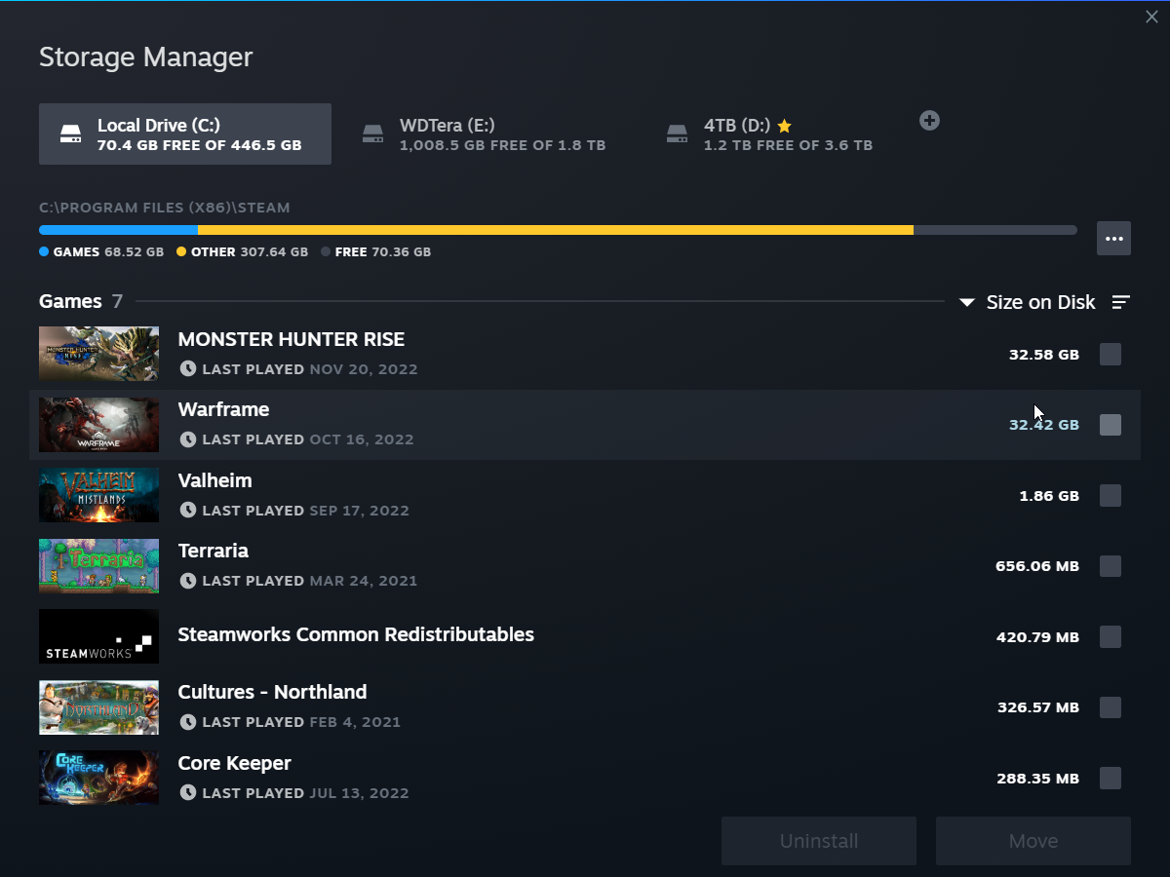Click the blue Games segment of storage bar
The height and width of the screenshot is (877, 1170).
tap(118, 230)
